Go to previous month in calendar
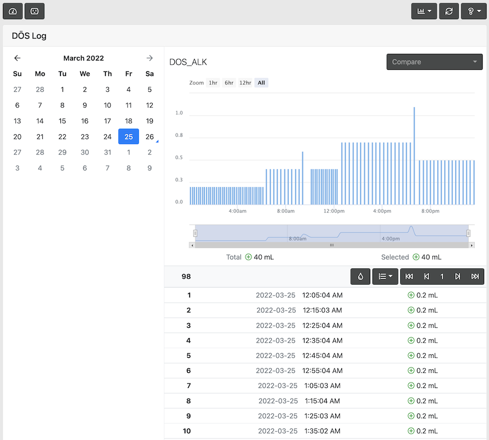Screen dimensions: 489x440 click(x=17, y=58)
